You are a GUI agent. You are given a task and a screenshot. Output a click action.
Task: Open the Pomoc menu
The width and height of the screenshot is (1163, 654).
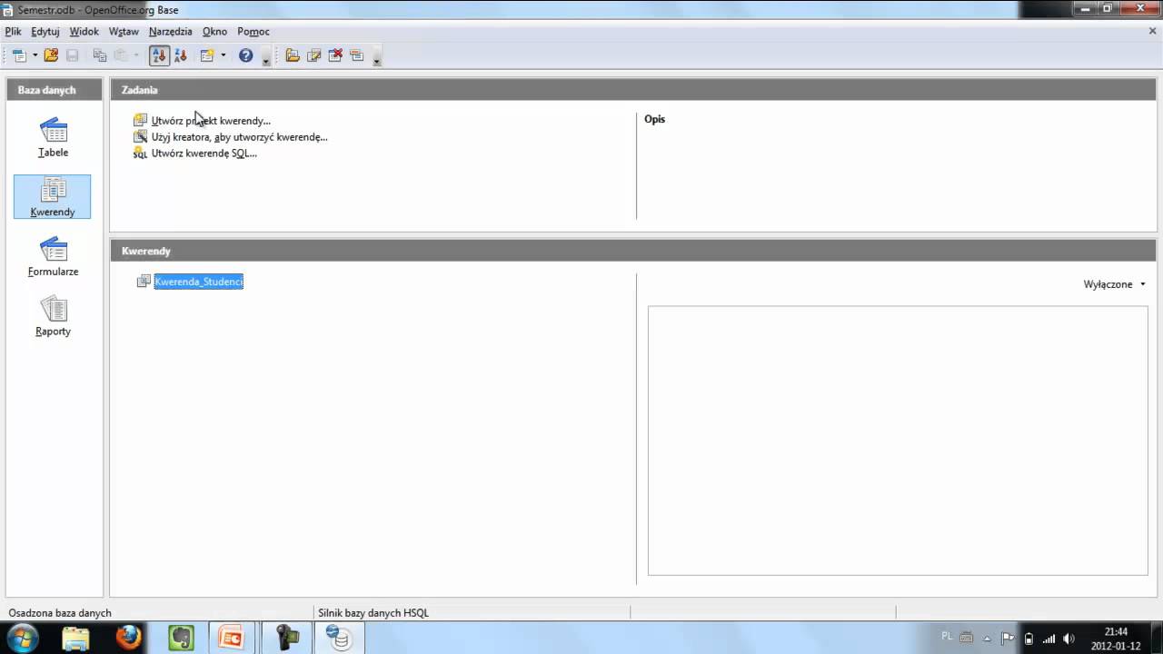(x=253, y=31)
